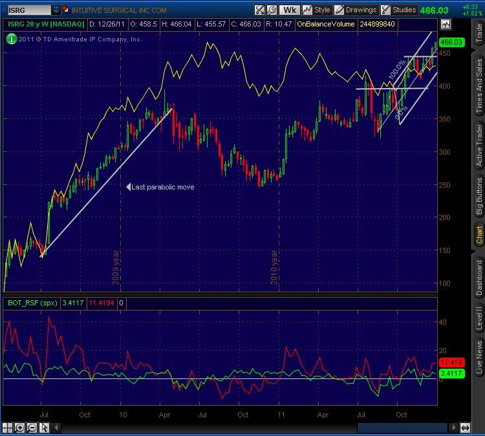The image size is (485, 436).
Task: Open the Big Buttons side tab
Action: [479, 196]
